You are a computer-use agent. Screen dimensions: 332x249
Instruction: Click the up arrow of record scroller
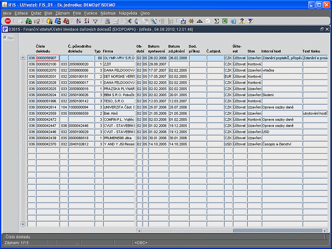[x=23, y=58]
